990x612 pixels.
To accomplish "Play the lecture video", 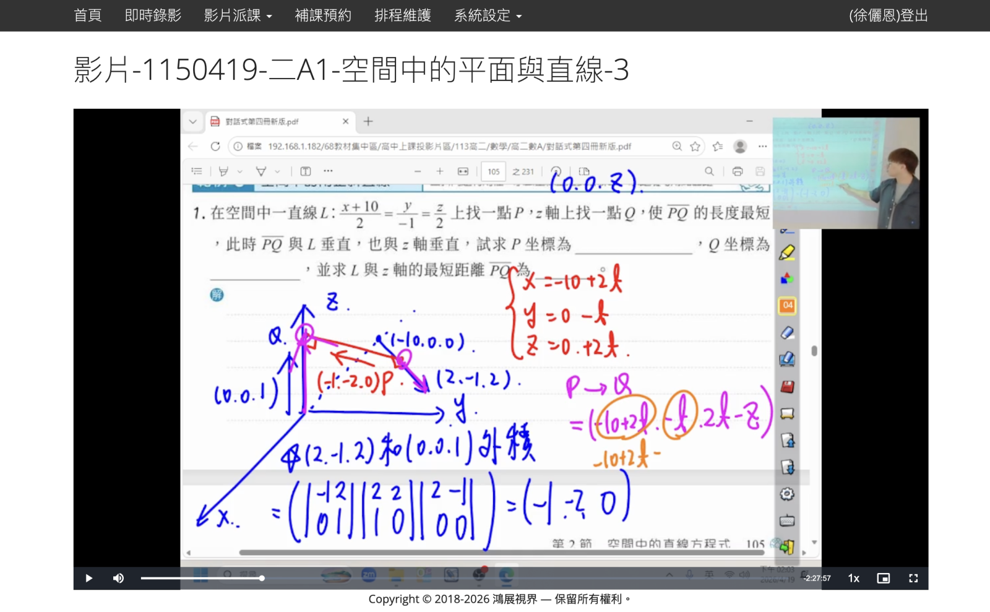I will point(88,578).
